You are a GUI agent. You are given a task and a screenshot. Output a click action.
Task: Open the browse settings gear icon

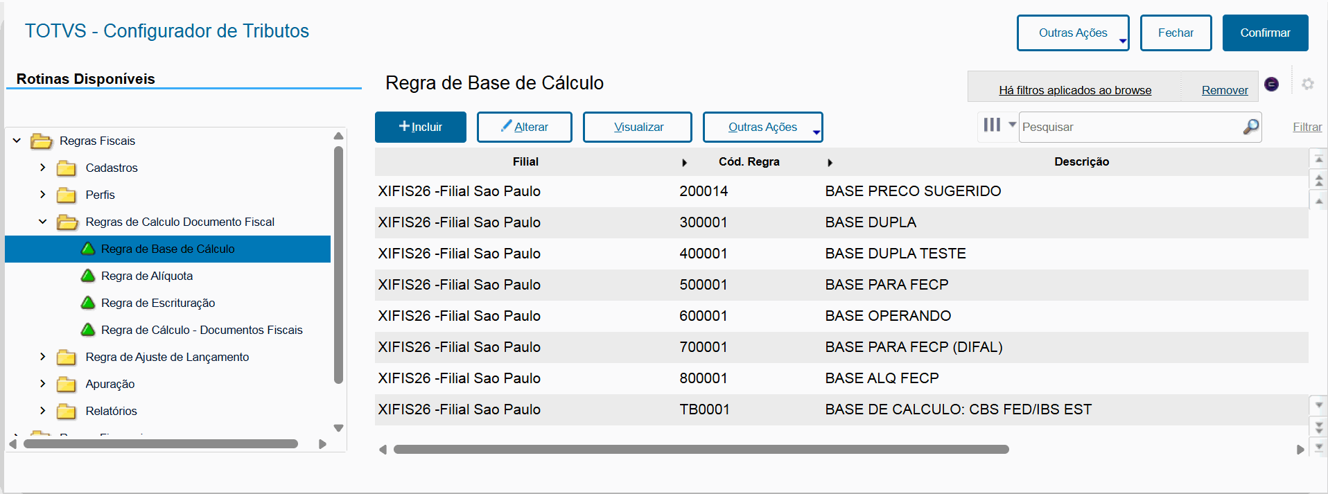tap(1308, 84)
